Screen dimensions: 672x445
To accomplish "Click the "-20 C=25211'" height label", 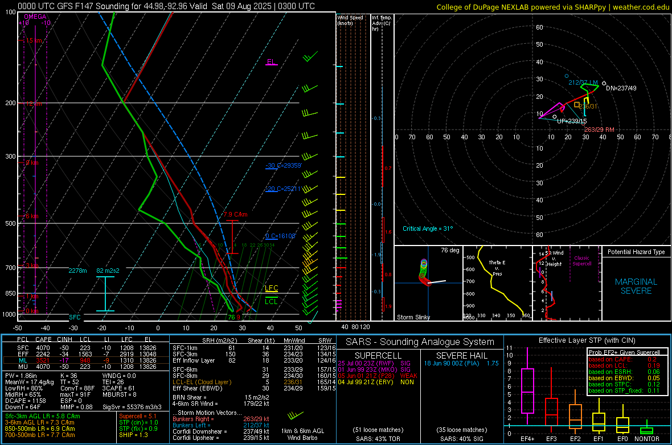I will click(283, 189).
